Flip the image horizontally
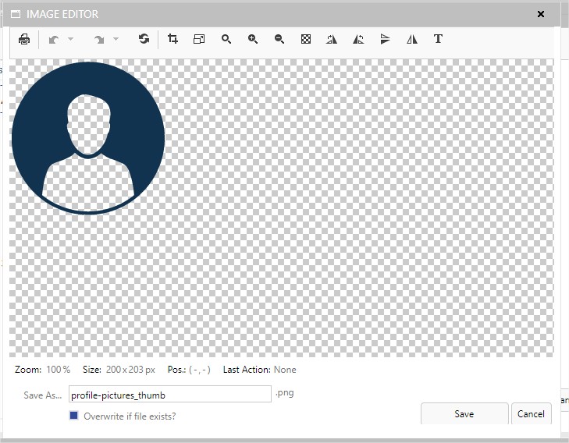This screenshot has width=569, height=443. 412,39
